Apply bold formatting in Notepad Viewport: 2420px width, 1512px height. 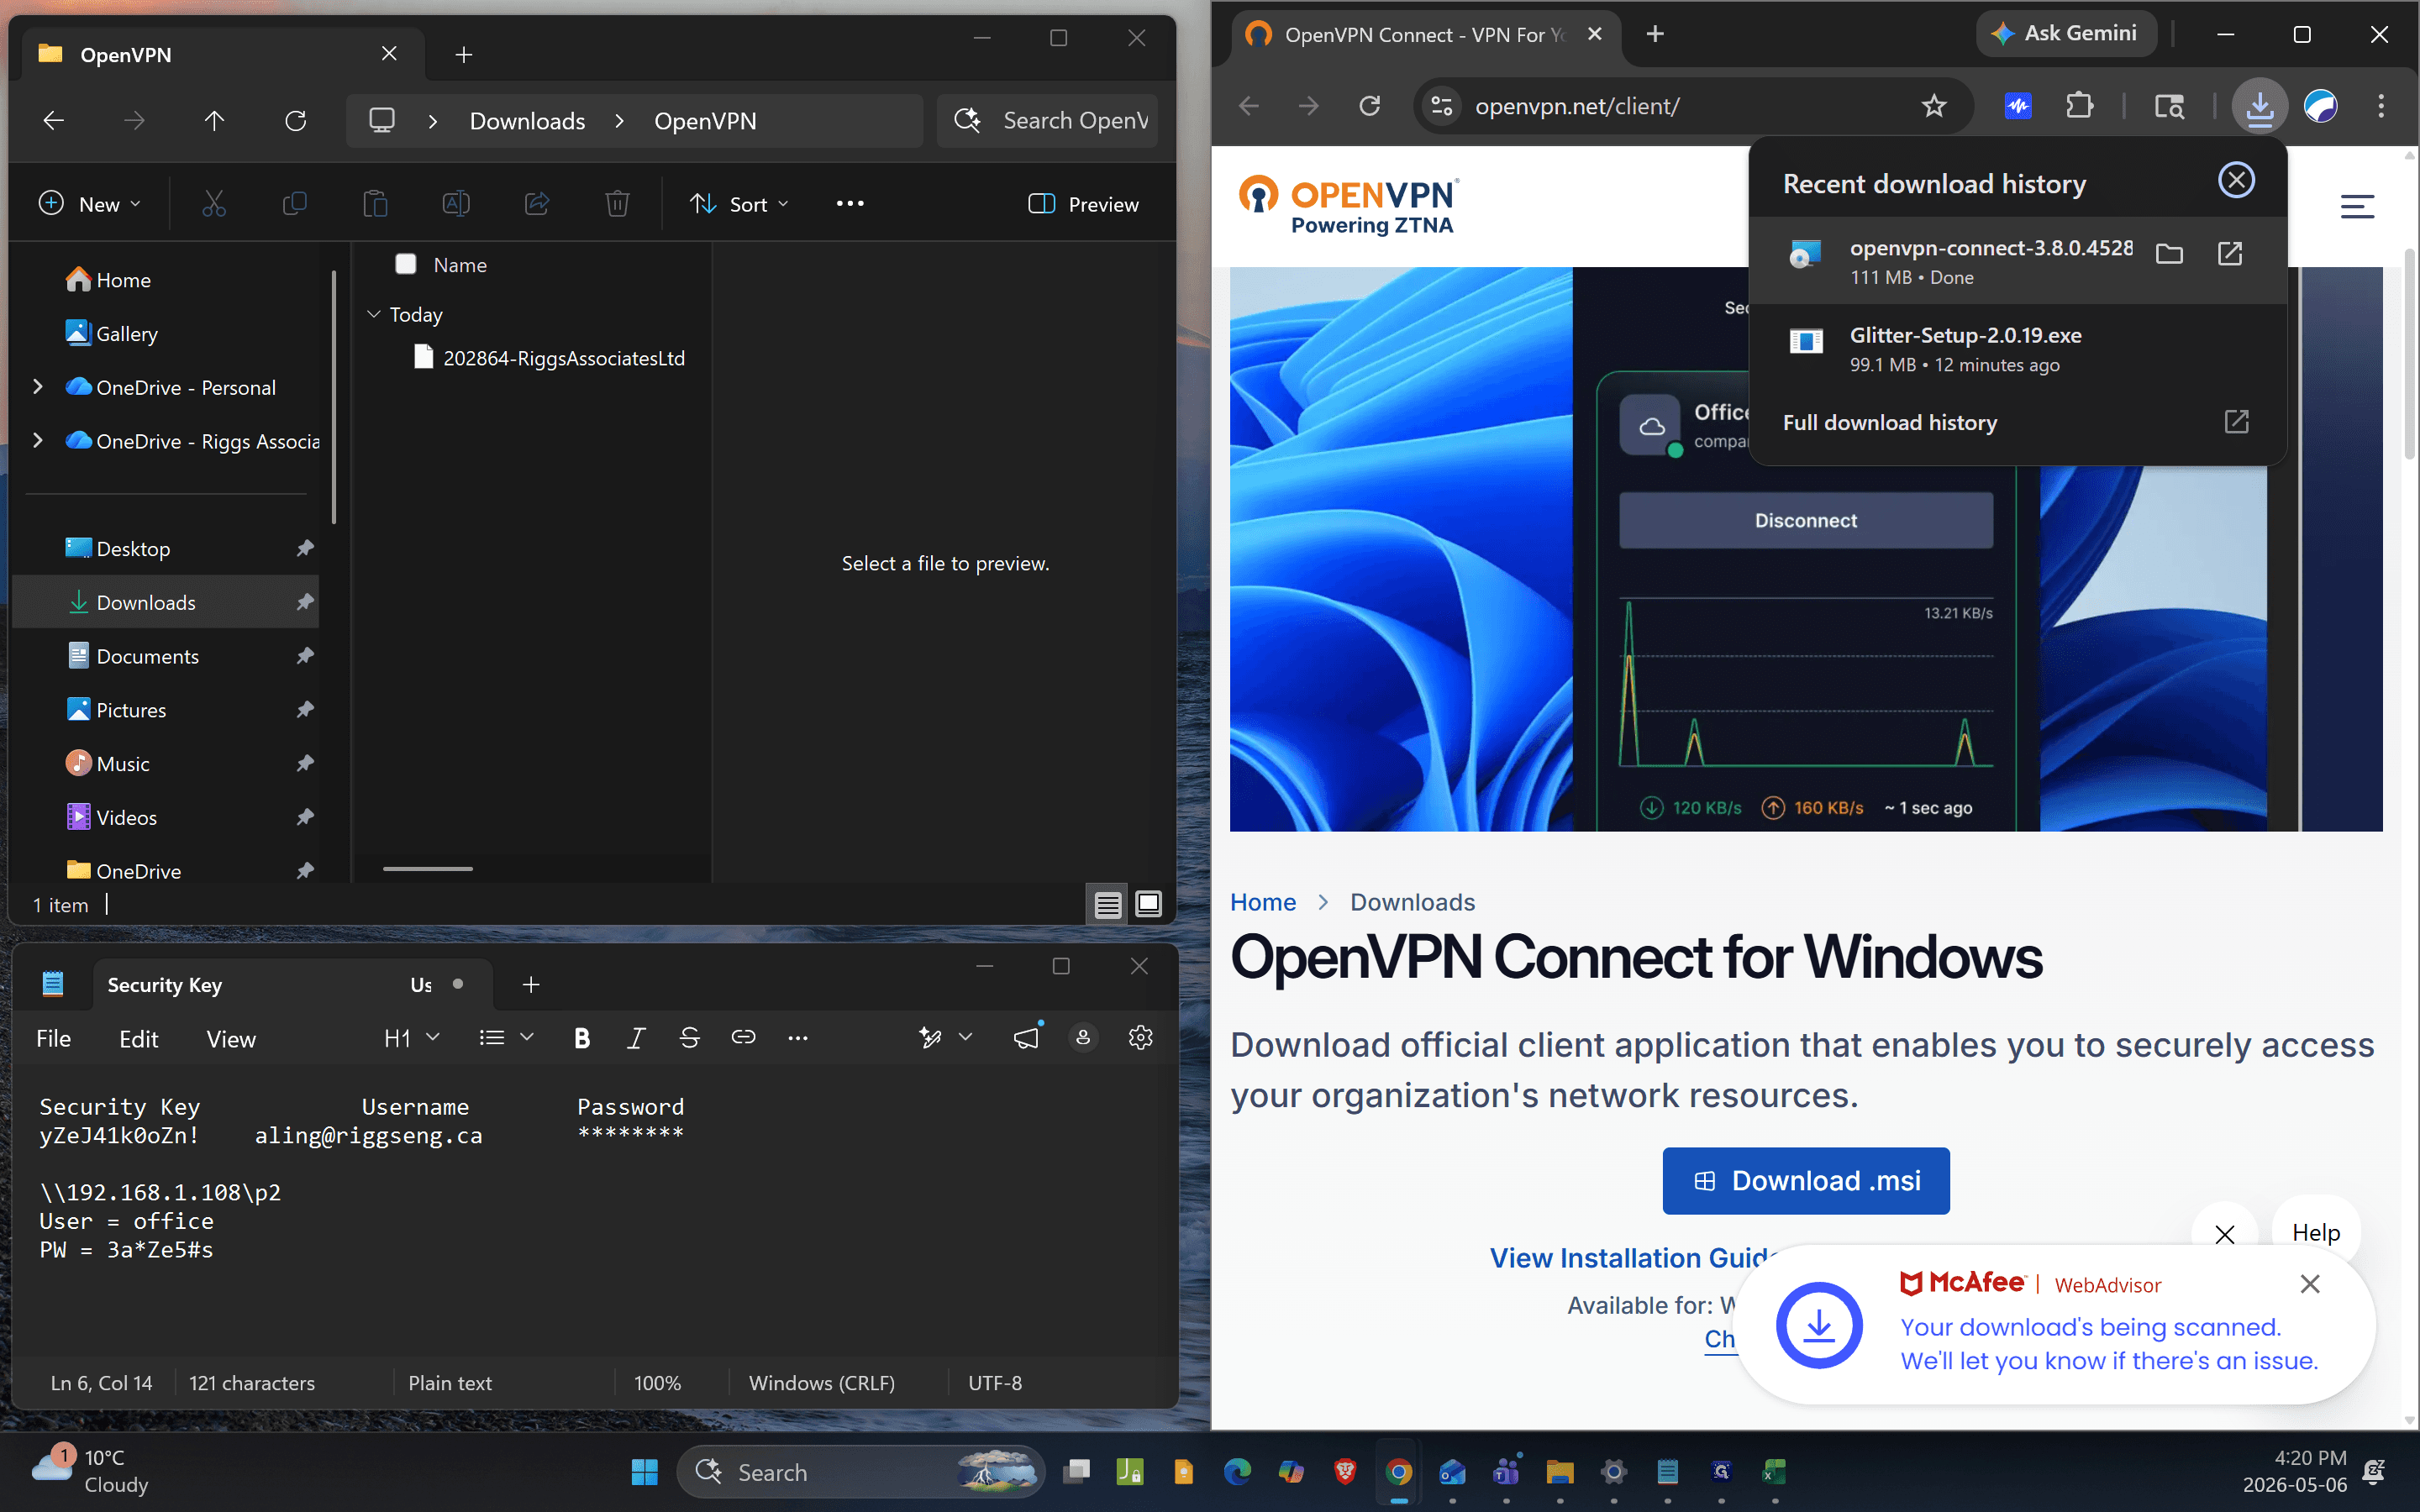point(582,1038)
